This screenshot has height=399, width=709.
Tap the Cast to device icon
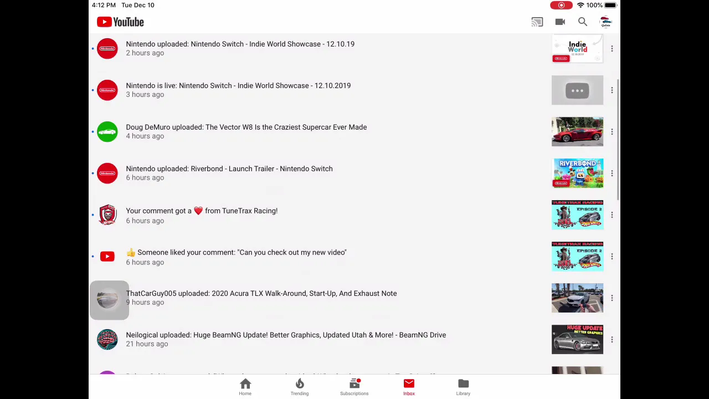click(537, 22)
